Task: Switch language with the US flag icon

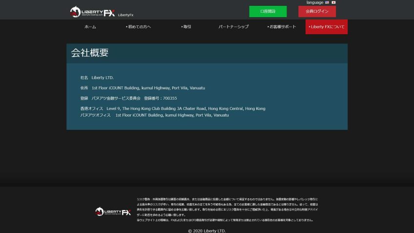Action: [327, 2]
